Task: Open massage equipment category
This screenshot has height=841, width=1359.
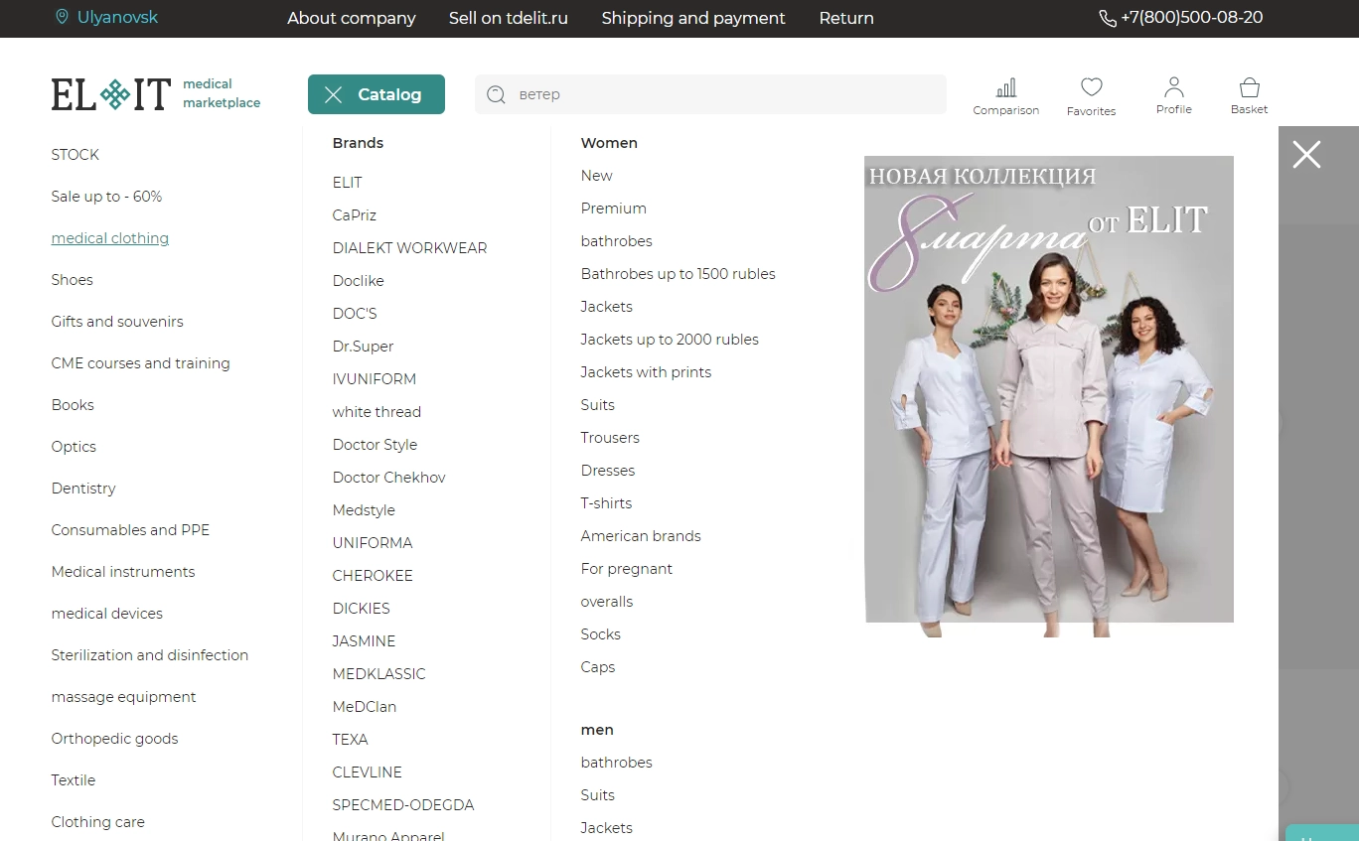Action: tap(124, 697)
